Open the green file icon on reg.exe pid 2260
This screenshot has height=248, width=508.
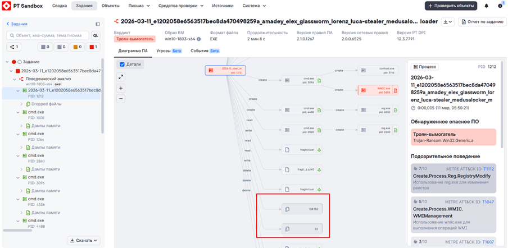[395, 130]
